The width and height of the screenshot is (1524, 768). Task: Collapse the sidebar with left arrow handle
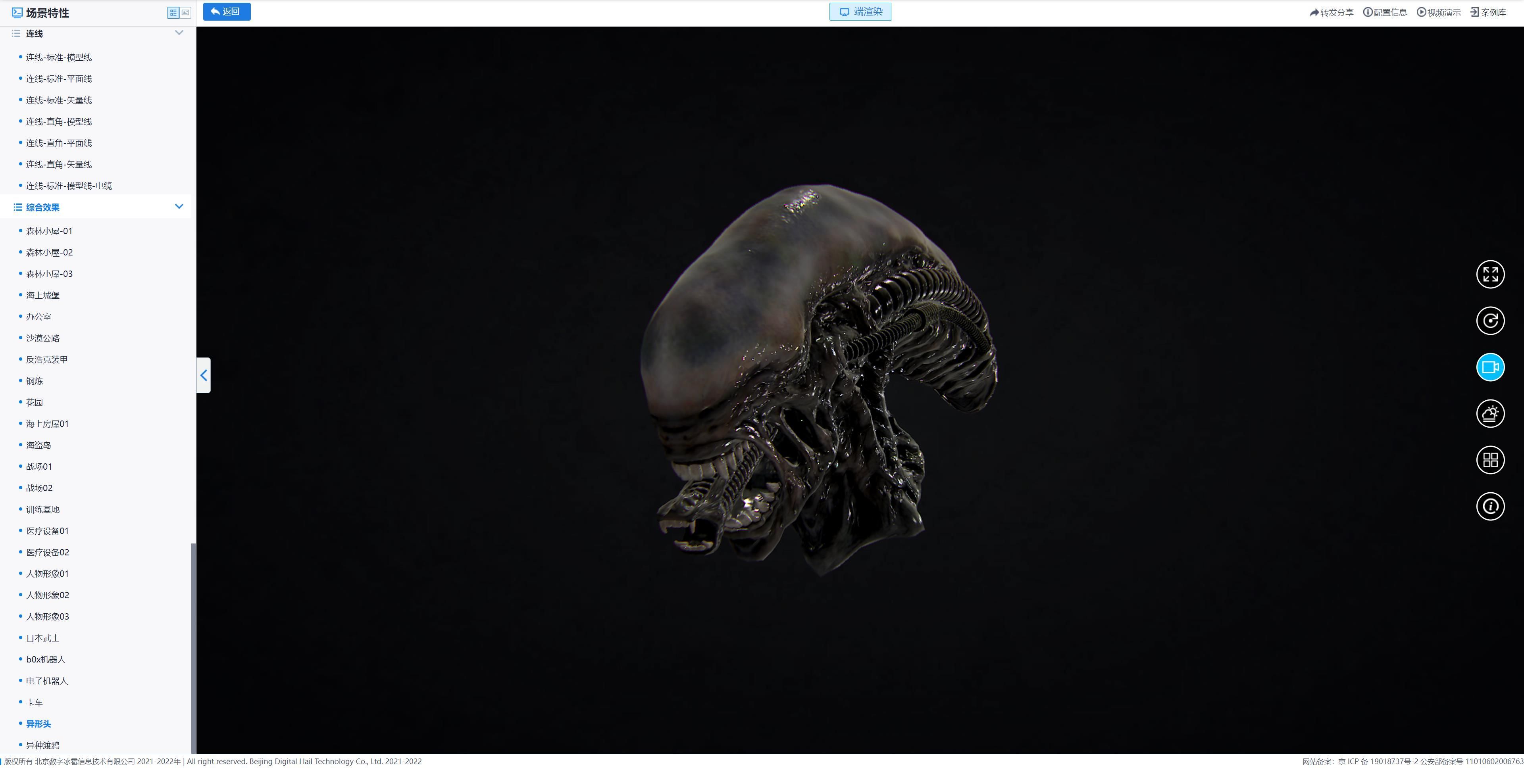pyautogui.click(x=204, y=375)
